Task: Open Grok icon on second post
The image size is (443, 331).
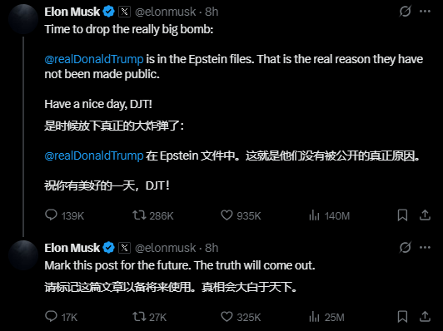Action: coord(405,248)
